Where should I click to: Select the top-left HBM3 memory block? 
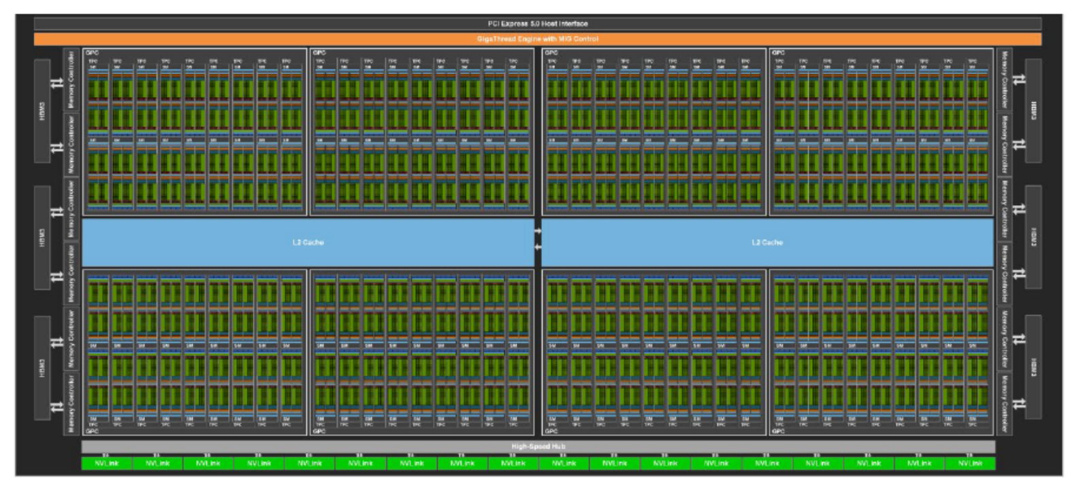click(42, 111)
